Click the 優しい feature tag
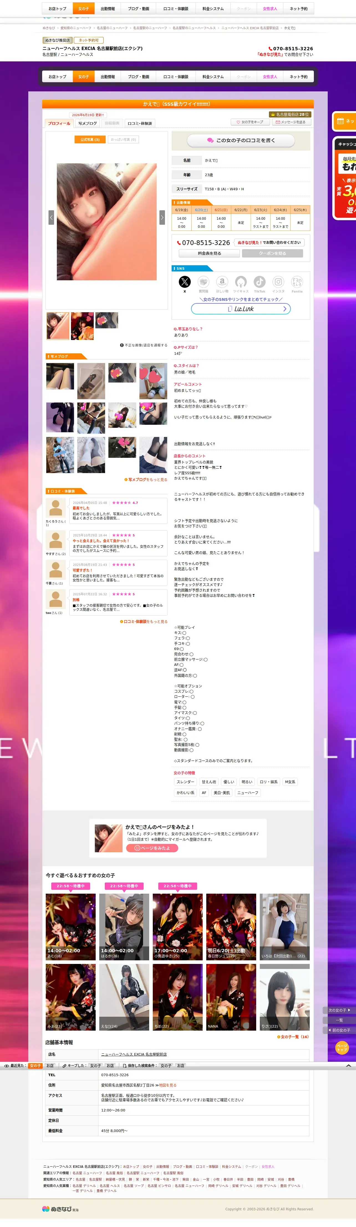 tap(229, 782)
